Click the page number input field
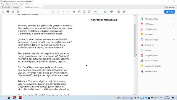Screen dimensions: 177x100 (x=64, y=12)
